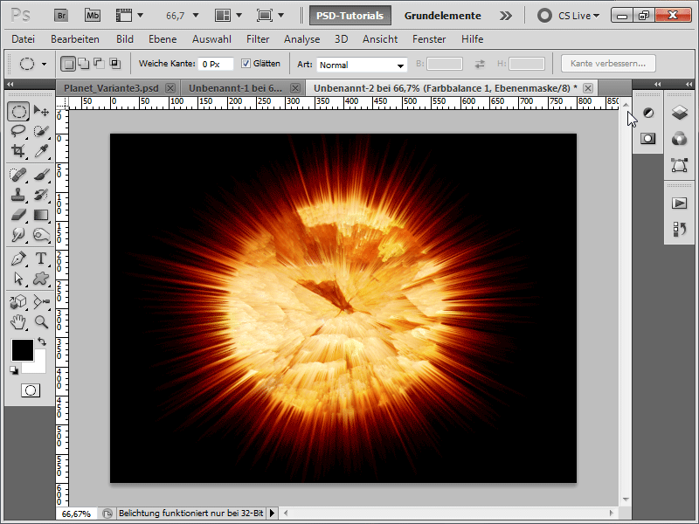Select the Type tool

pos(41,259)
